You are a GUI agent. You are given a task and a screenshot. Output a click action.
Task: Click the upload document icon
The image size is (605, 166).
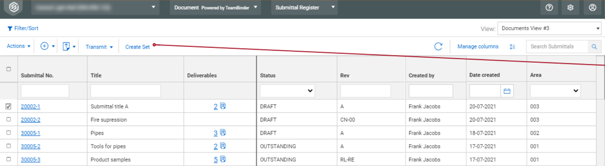[67, 47]
